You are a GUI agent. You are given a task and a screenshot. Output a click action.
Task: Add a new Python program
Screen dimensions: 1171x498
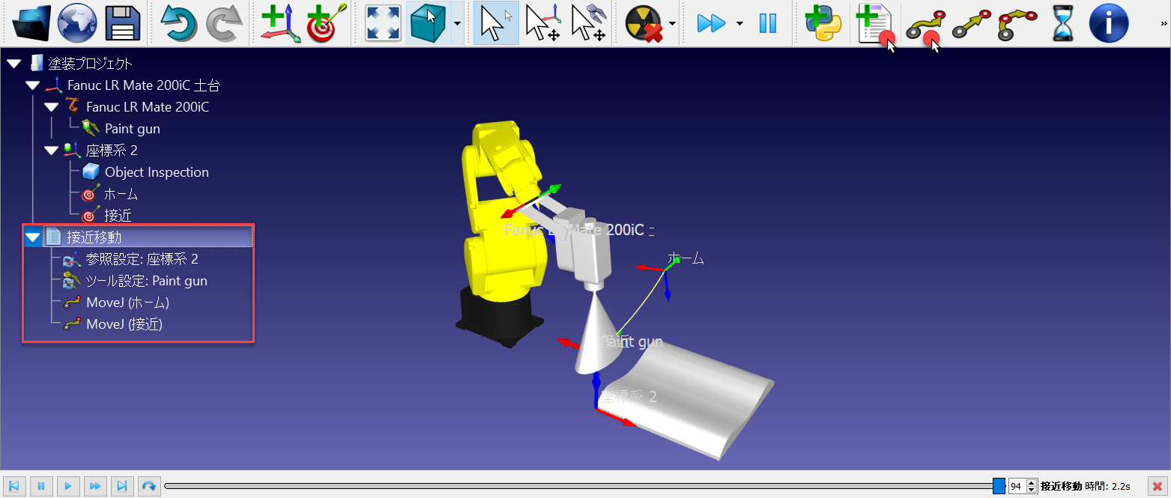(823, 23)
